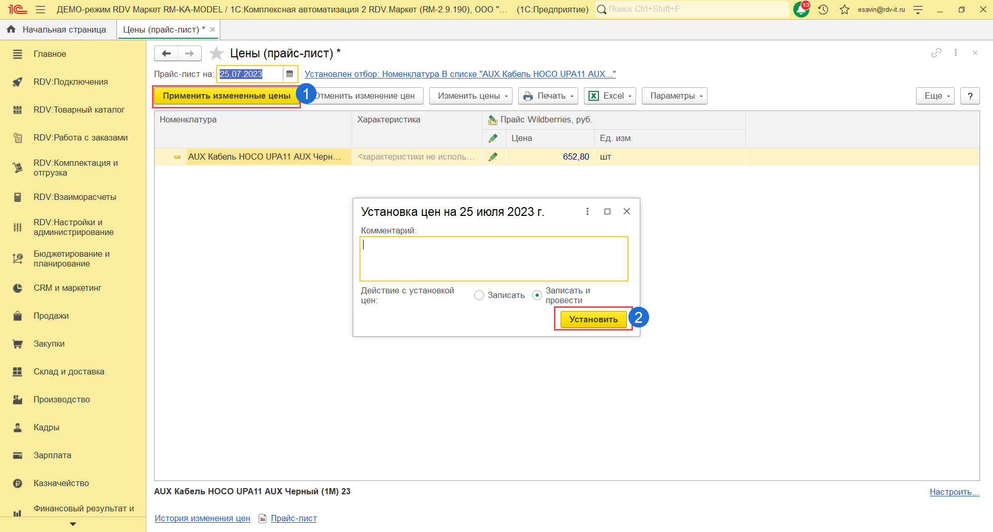Open form's three-dot options menu
This screenshot has width=993, height=532.
(956, 53)
